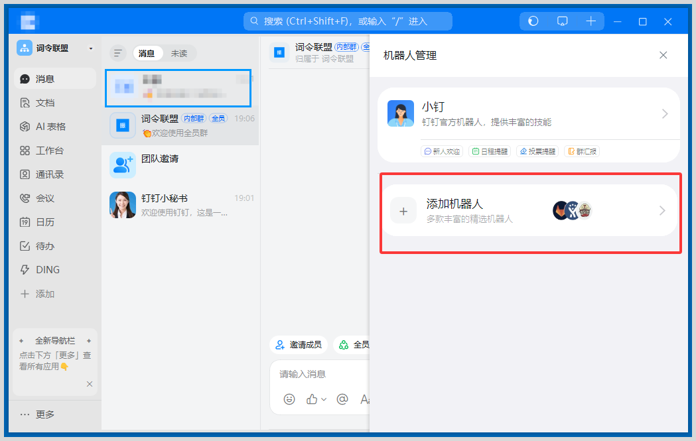Select the 消息 filter tab
The height and width of the screenshot is (441, 696).
pos(147,53)
